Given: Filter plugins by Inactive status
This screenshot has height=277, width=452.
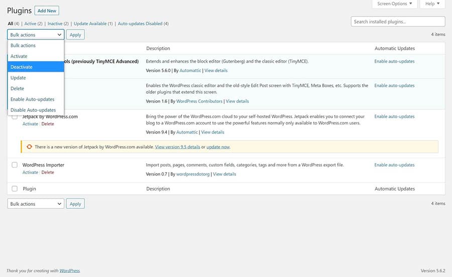Looking at the screenshot, I should [55, 24].
